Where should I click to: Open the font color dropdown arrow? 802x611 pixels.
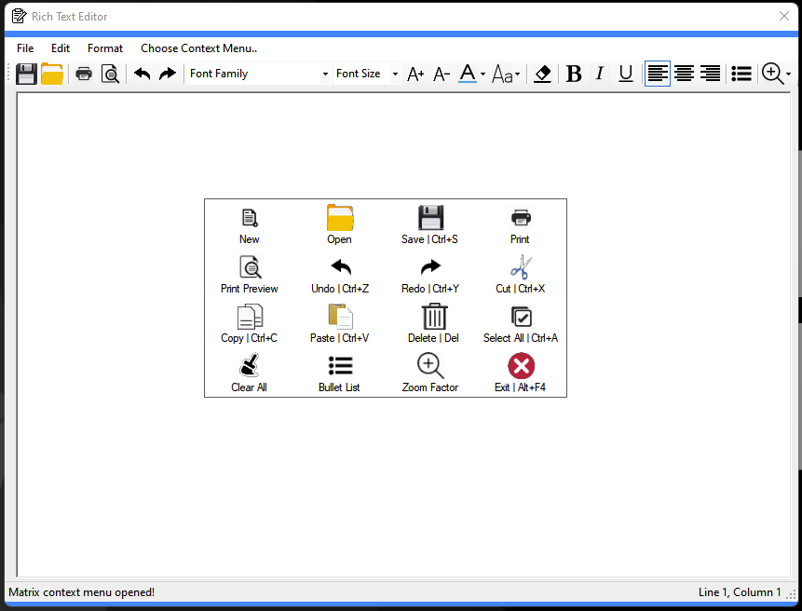[x=483, y=75]
